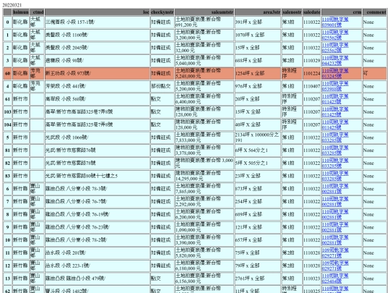
Task: Click the location cell containing 76-19號
Action: point(97,215)
